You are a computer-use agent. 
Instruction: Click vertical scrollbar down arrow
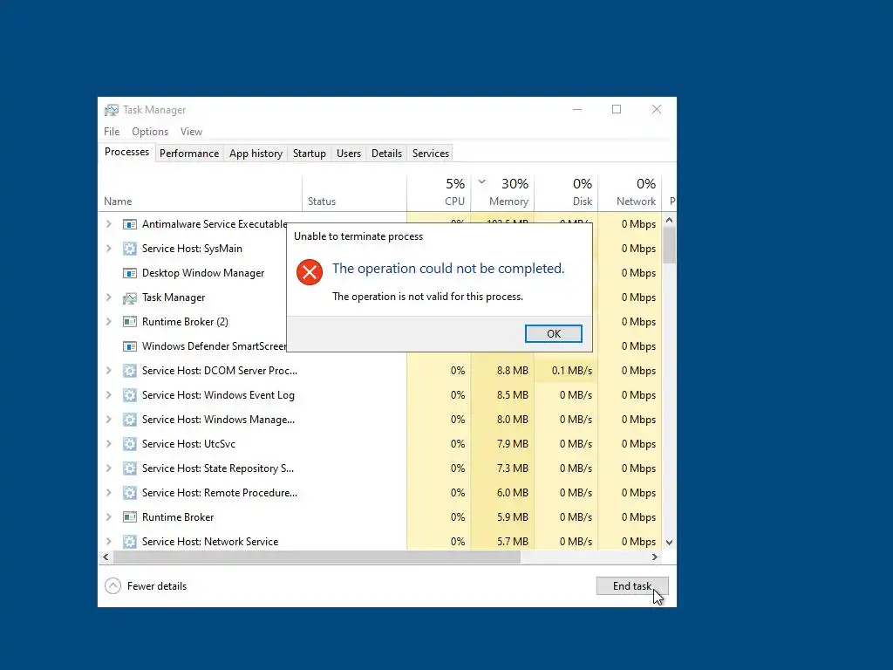(x=670, y=543)
